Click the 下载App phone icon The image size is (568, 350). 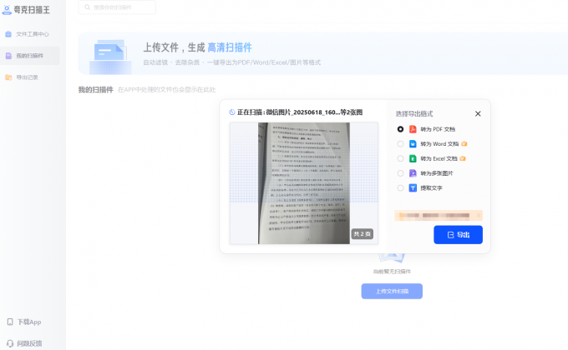pyautogui.click(x=10, y=322)
